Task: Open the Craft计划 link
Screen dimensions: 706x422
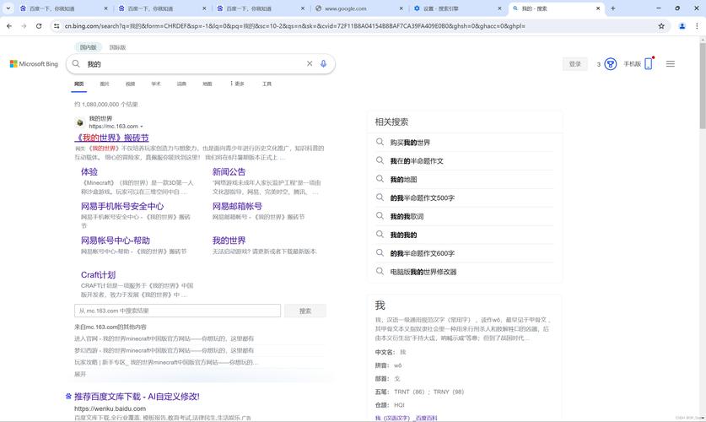Action: (98, 275)
